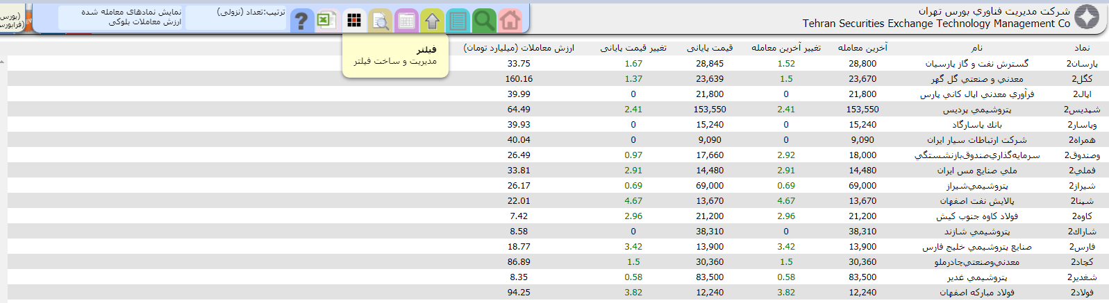Click the final price 28,845
1109x303 pixels.
[710, 63]
